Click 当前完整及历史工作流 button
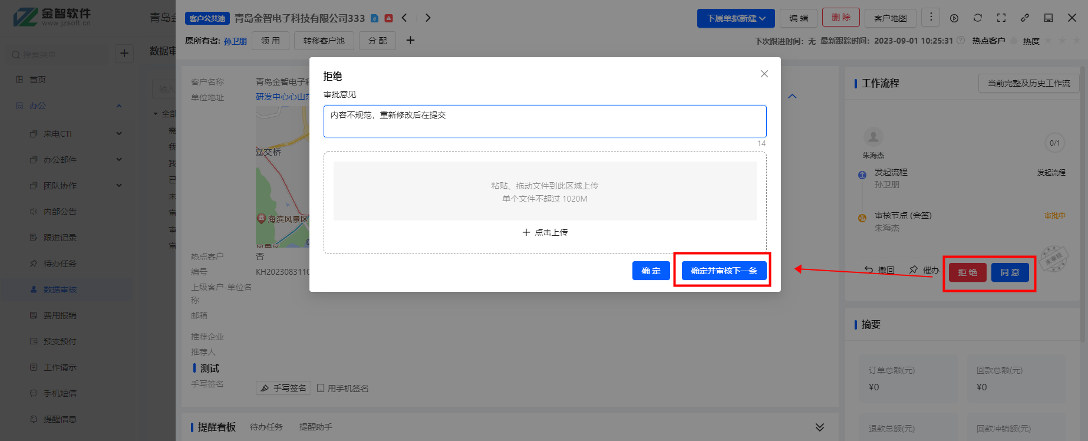The height and width of the screenshot is (441, 1088). pyautogui.click(x=1029, y=83)
